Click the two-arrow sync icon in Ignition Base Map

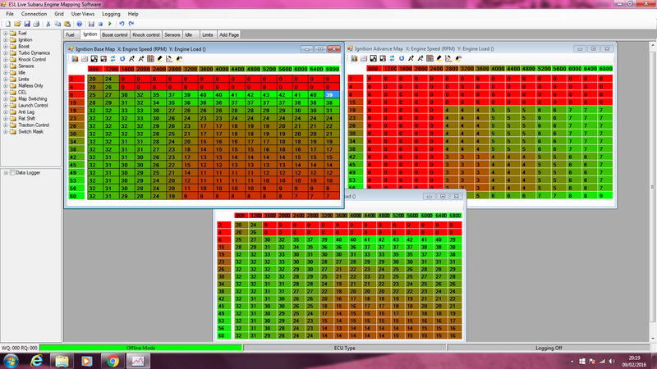pos(113,59)
